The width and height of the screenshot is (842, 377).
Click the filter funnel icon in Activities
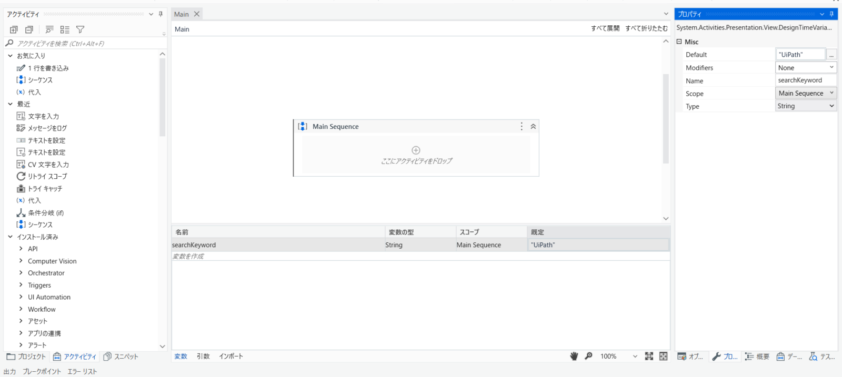[x=80, y=29]
